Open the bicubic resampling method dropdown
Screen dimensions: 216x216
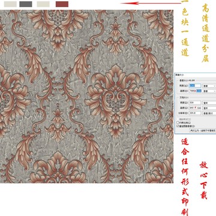click(x=203, y=130)
